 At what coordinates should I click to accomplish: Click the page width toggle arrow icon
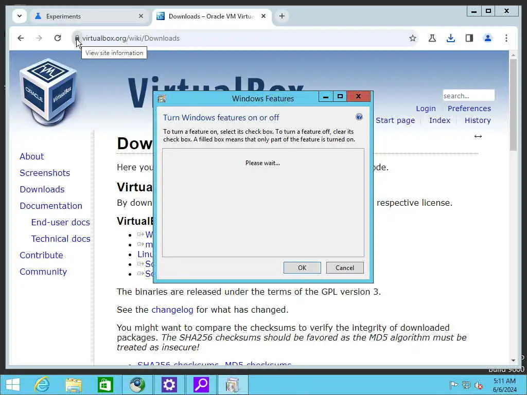pos(478,136)
